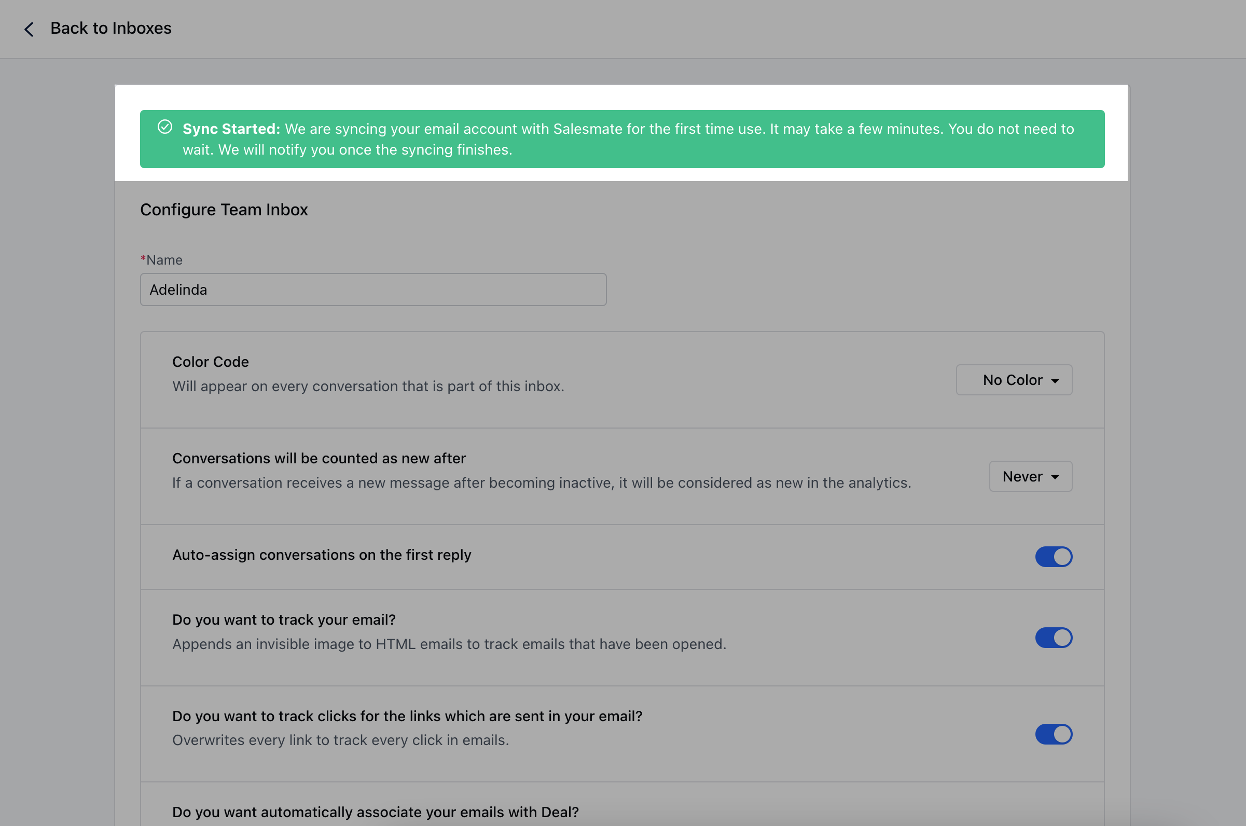Screen dimensions: 1246x826
Task: Toggle off link click tracking
Action: coord(1053,734)
